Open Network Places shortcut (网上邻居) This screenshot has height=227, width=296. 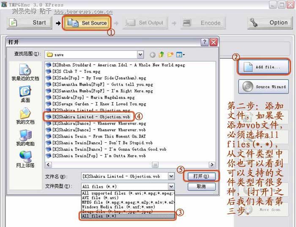(x=25, y=159)
